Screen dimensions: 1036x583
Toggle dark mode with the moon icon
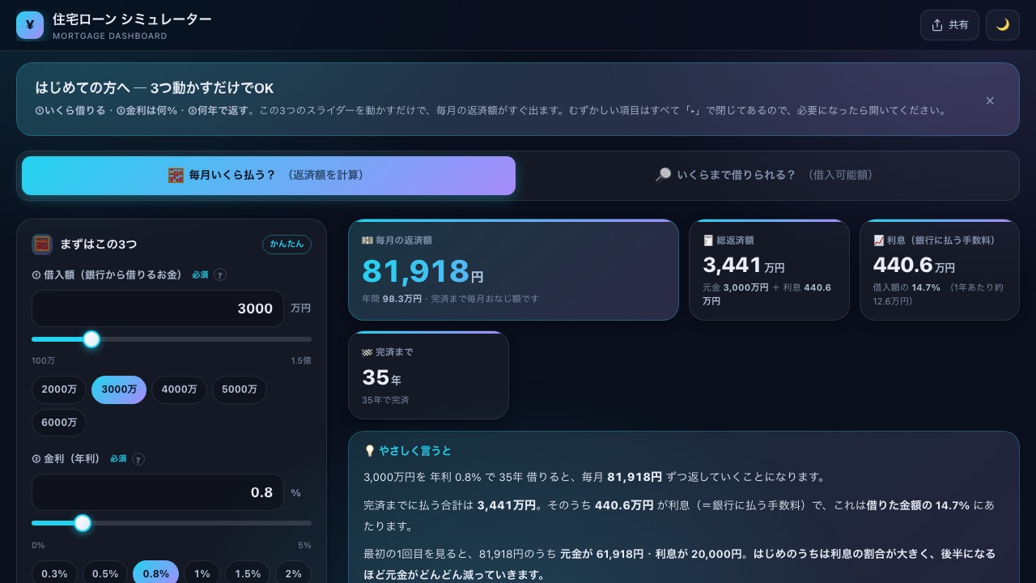(1003, 25)
